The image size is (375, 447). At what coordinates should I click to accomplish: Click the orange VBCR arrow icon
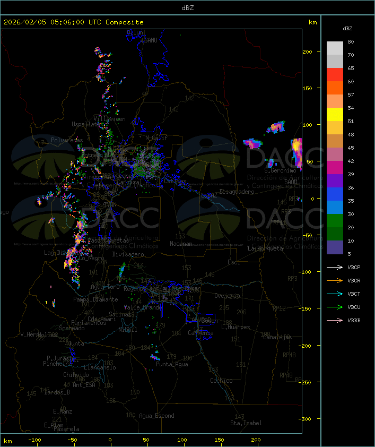[x=335, y=280]
